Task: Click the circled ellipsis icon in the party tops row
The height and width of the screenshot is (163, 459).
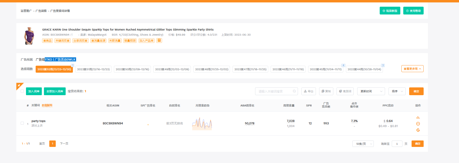Action: (x=418, y=124)
